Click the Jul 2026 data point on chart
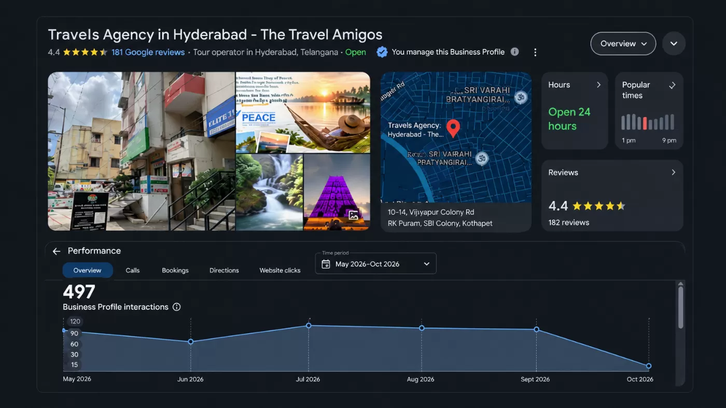Screen dimensions: 726x408 309,326
